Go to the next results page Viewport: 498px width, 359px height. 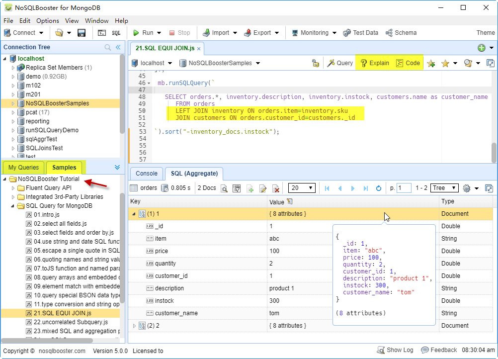point(353,188)
